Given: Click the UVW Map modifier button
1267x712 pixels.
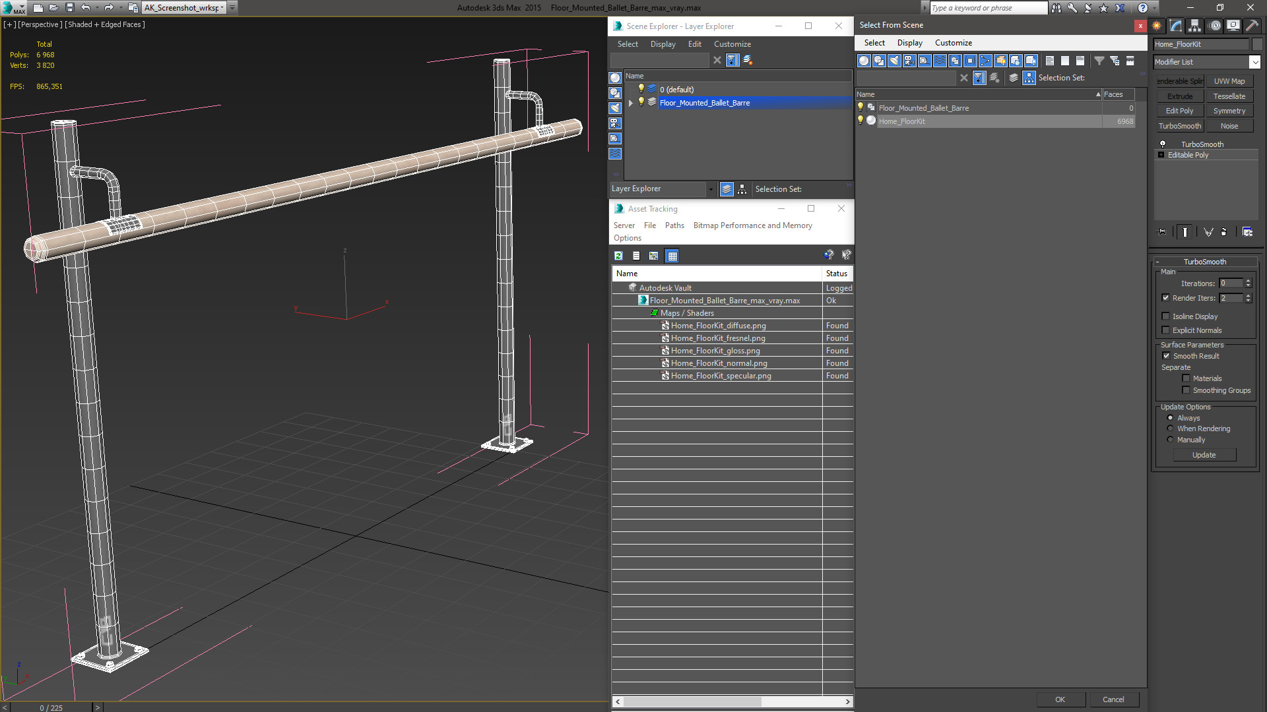Looking at the screenshot, I should [x=1229, y=81].
